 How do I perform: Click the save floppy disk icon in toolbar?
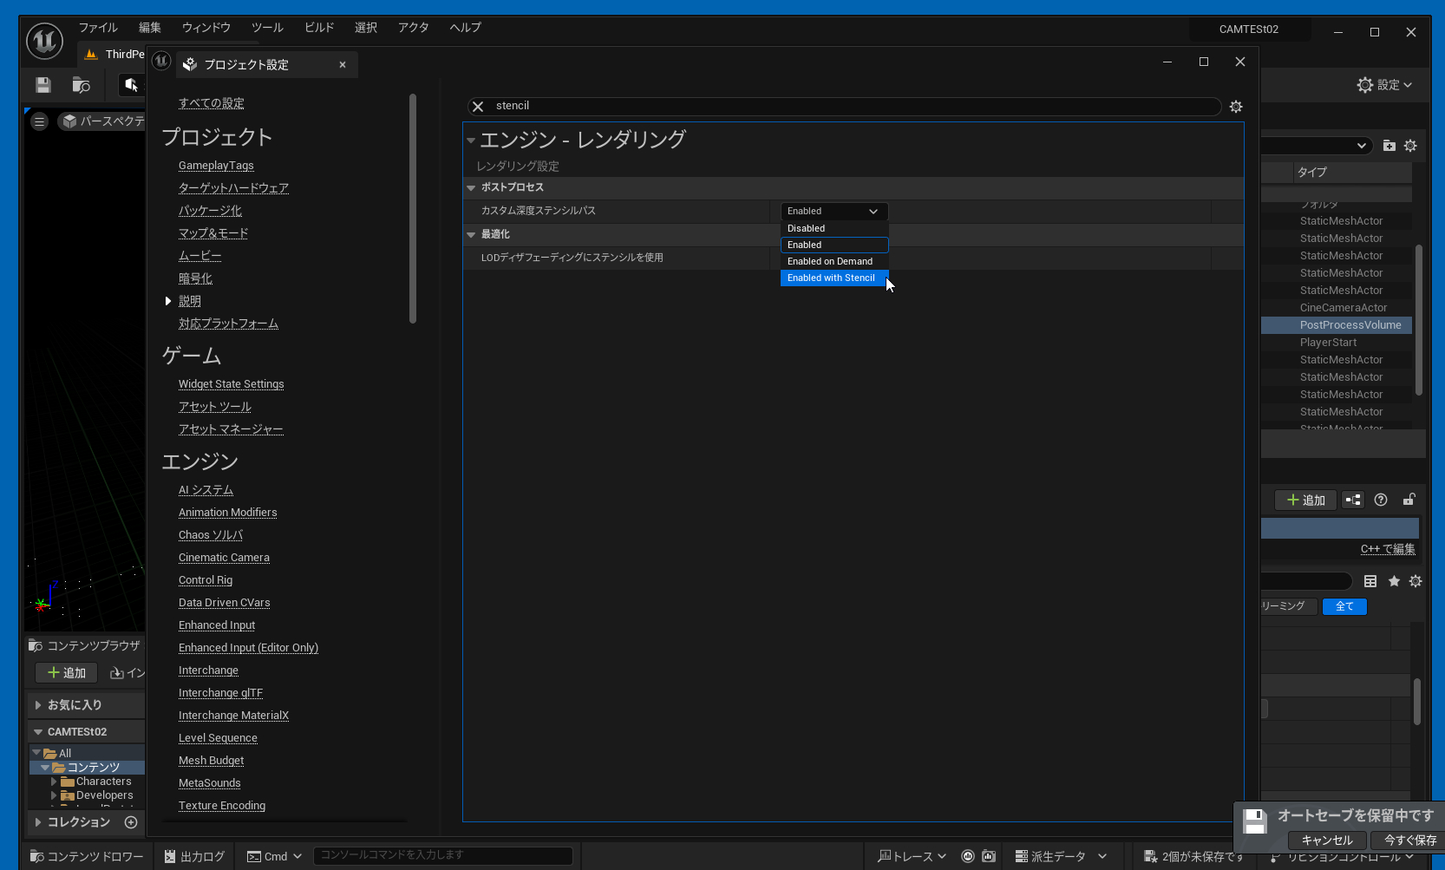coord(43,85)
